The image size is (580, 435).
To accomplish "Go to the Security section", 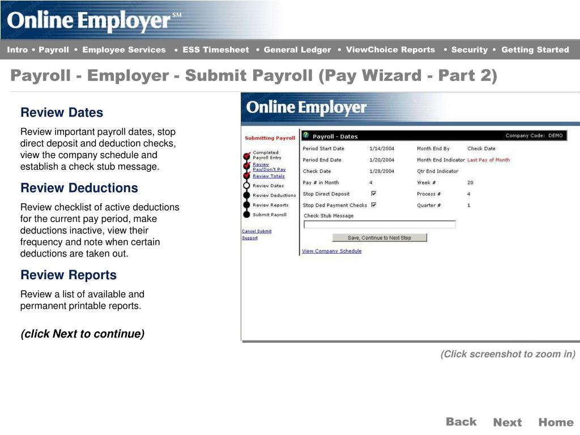I will click(x=470, y=50).
